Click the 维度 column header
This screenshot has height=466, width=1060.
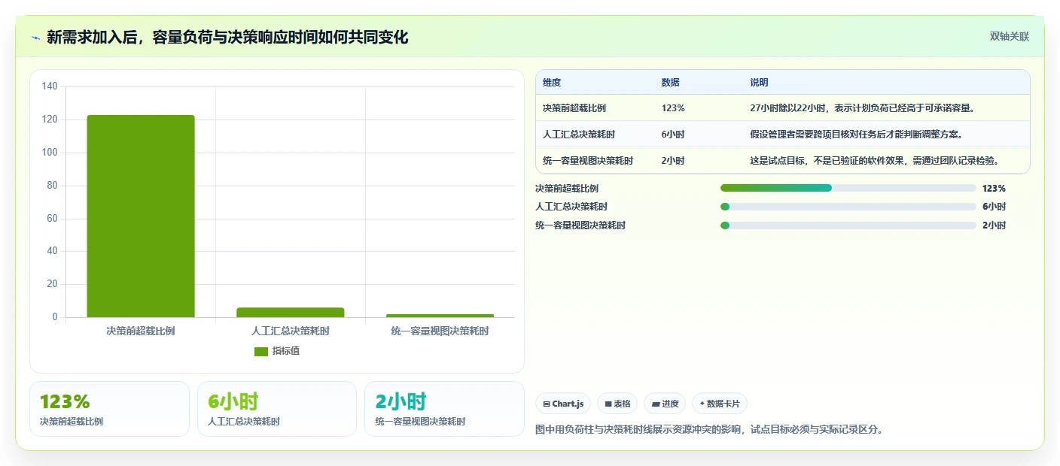point(552,83)
